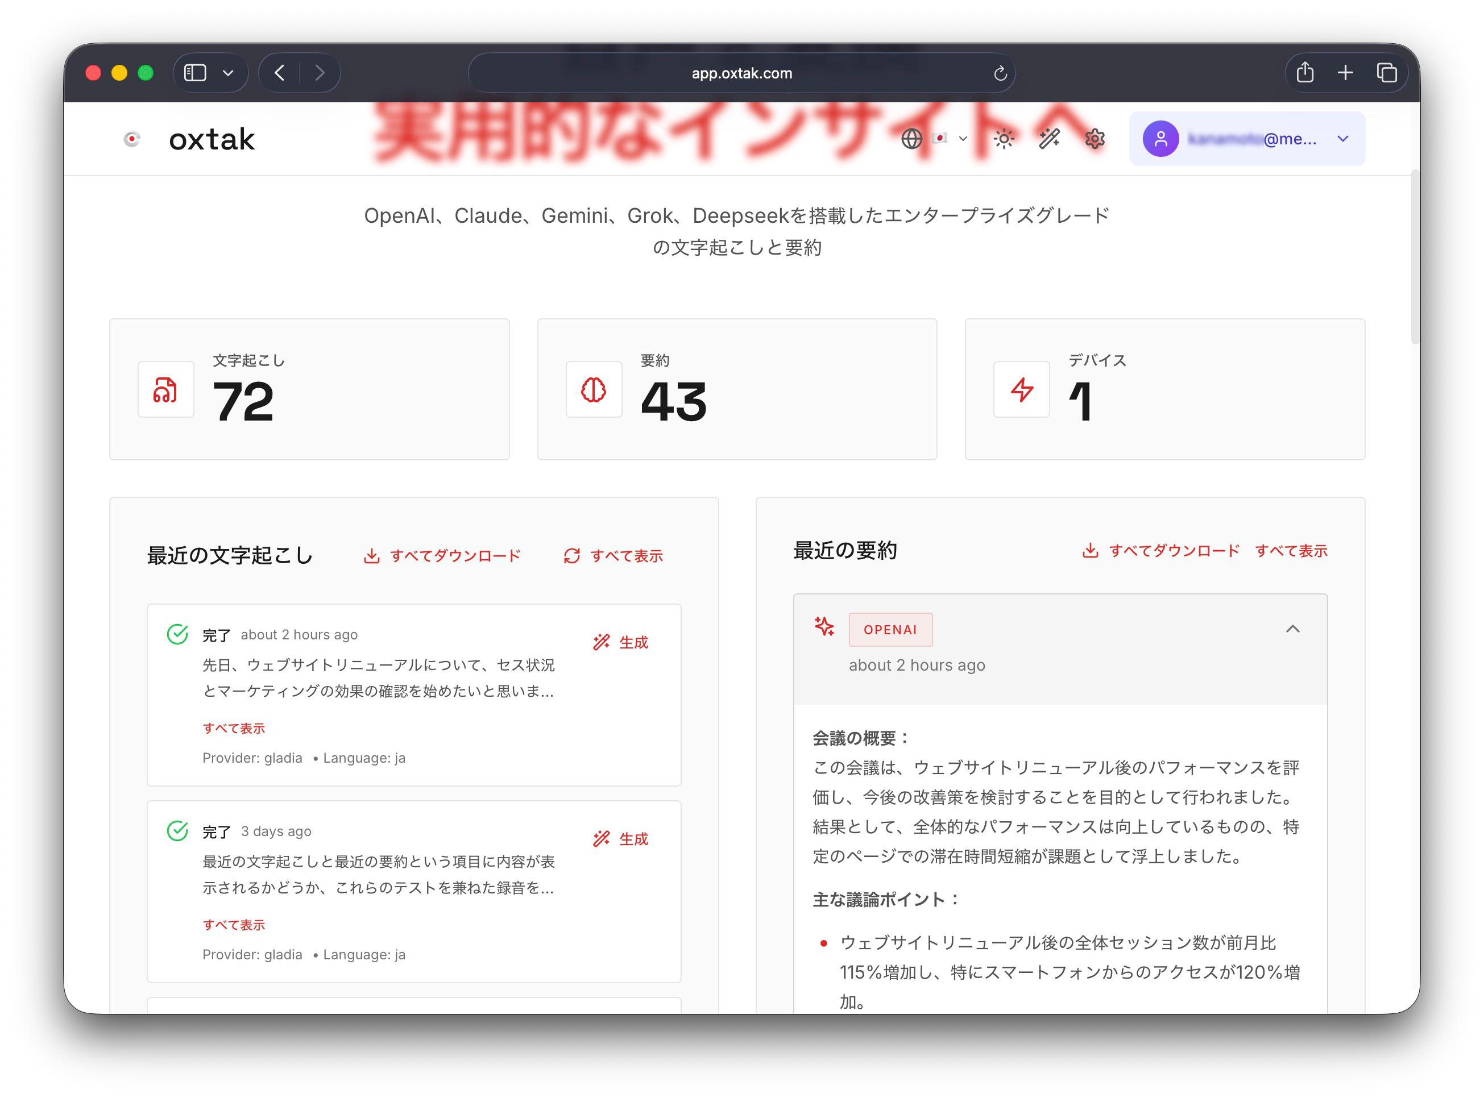Open the globe language selector icon
Image resolution: width=1484 pixels, height=1098 pixels.
[x=911, y=139]
